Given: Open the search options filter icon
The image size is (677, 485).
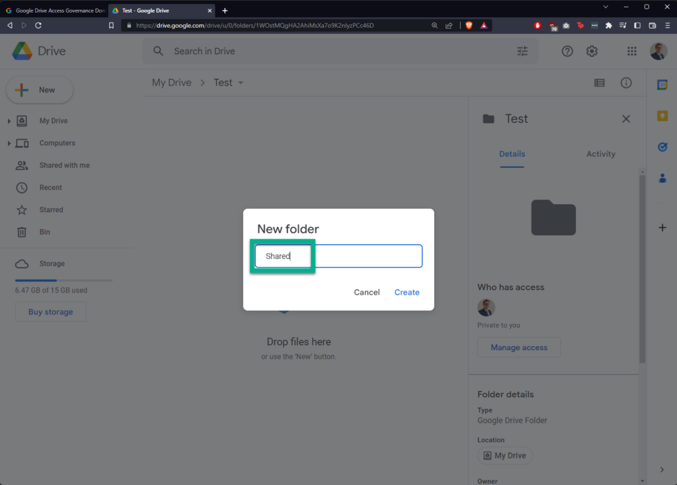Looking at the screenshot, I should tap(522, 51).
